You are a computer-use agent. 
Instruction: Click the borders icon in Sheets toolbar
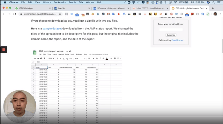click(x=115, y=58)
